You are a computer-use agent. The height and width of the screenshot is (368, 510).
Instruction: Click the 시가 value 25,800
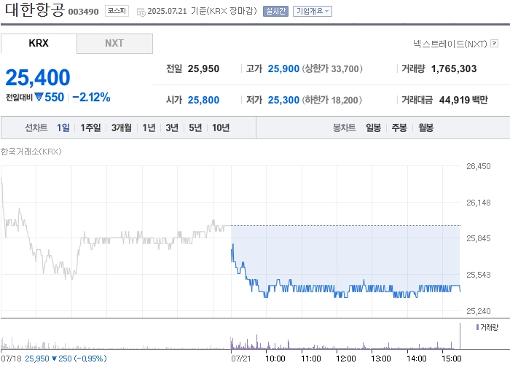tap(203, 100)
